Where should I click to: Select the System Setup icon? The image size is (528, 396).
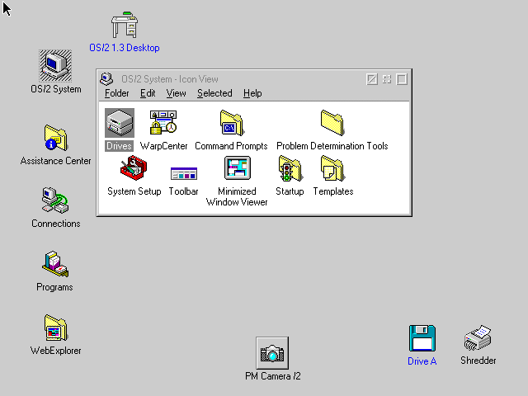pyautogui.click(x=134, y=169)
